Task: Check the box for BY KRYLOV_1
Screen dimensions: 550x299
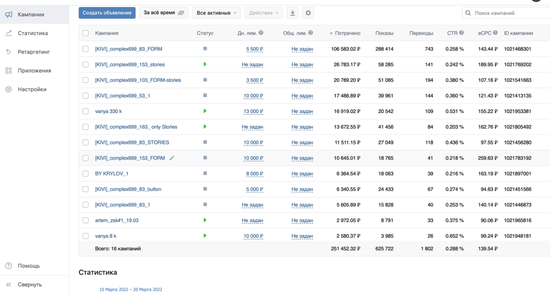Action: coord(86,174)
